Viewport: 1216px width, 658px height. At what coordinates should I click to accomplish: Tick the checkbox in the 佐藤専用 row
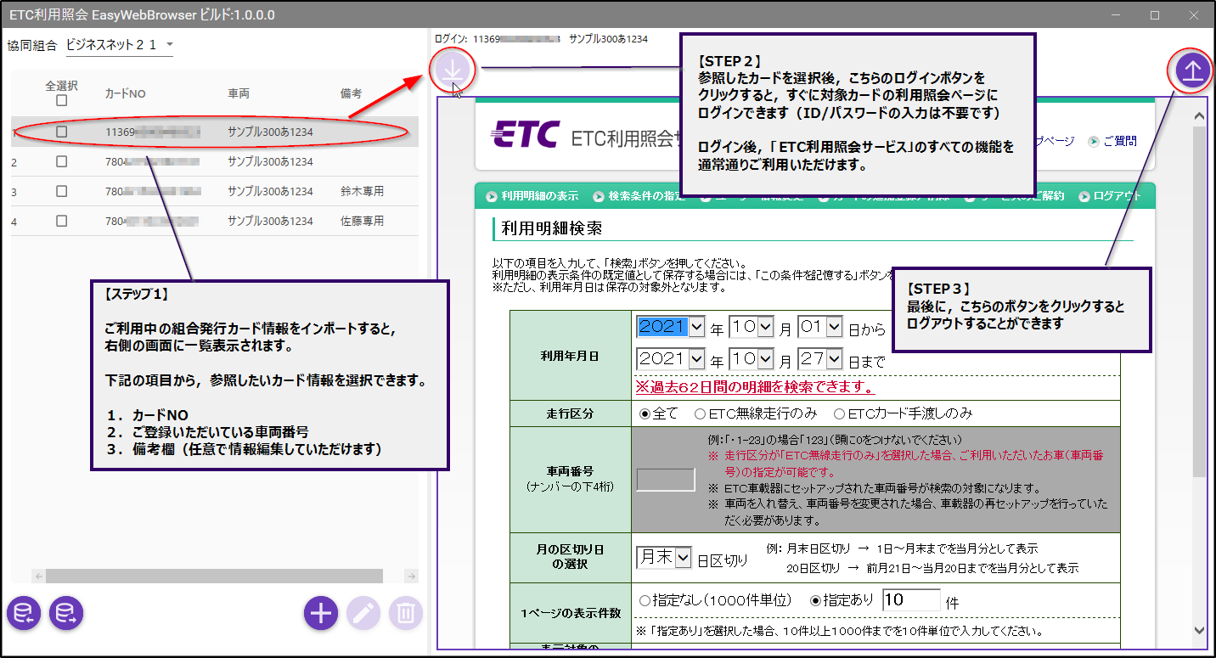coord(61,221)
